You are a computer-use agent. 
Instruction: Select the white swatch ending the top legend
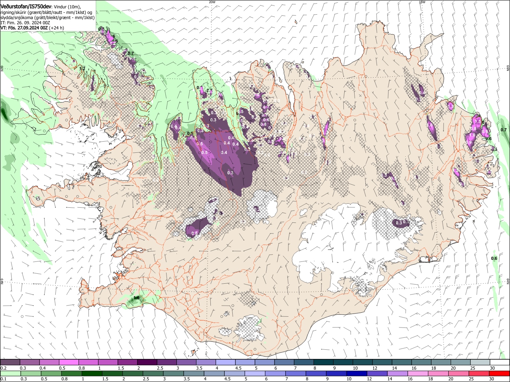coord(500,363)
